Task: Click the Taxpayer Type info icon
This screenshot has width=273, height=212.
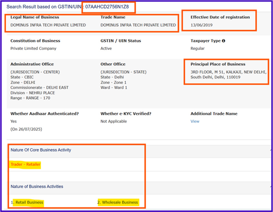Action: pyautogui.click(x=224, y=41)
